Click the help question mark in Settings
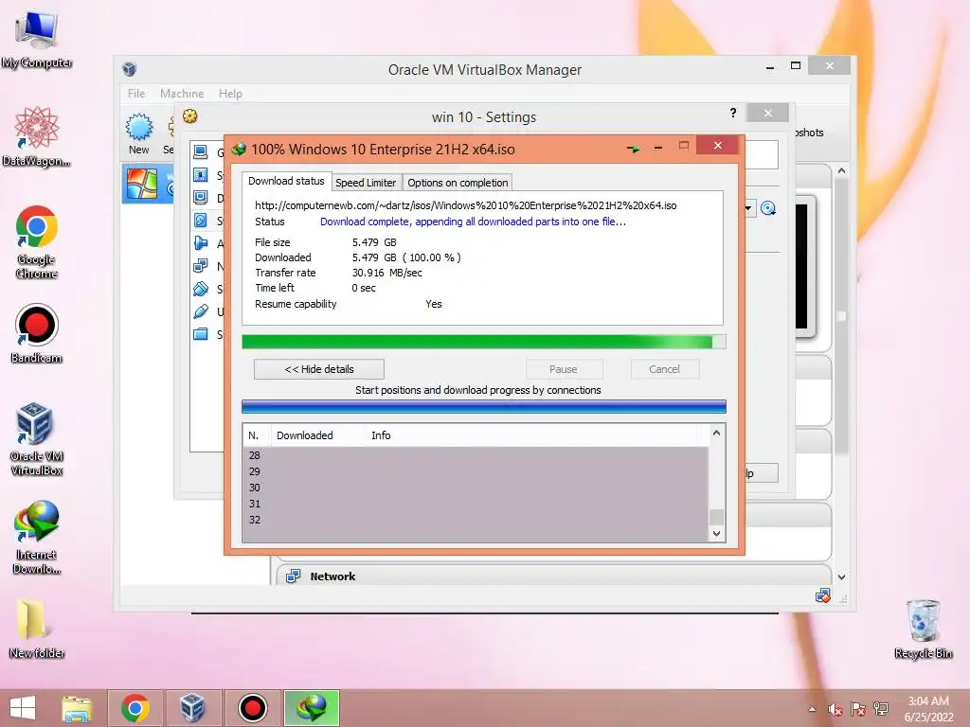970x727 pixels. [733, 113]
